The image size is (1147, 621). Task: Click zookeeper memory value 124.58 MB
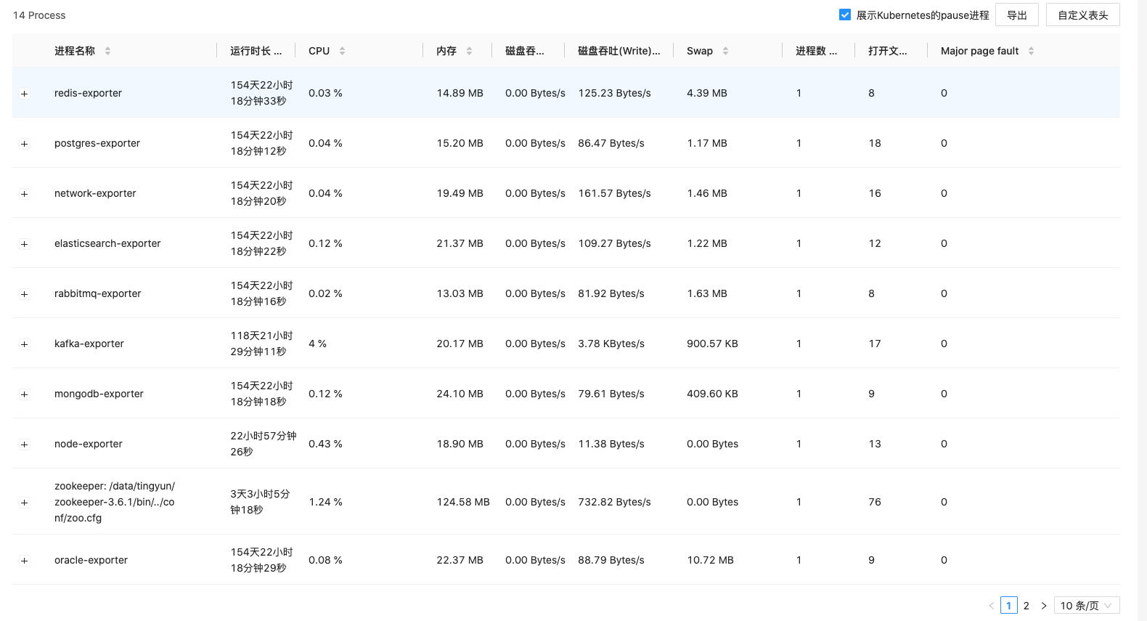click(x=463, y=502)
